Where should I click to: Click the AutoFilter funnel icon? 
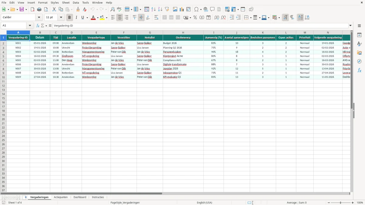click(167, 9)
